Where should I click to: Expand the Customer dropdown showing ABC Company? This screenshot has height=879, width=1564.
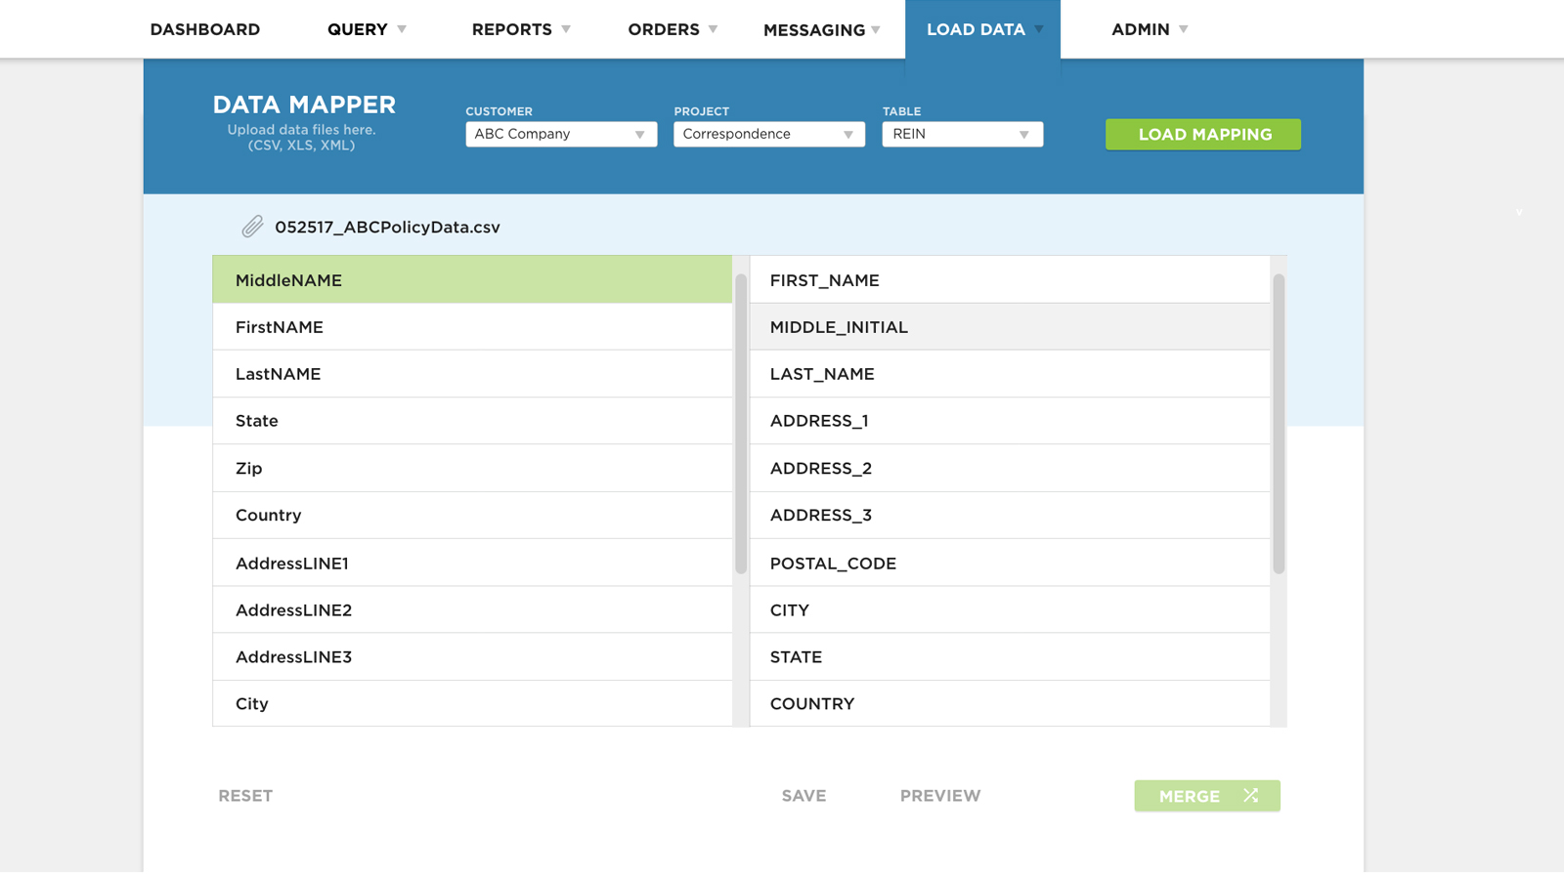(561, 134)
